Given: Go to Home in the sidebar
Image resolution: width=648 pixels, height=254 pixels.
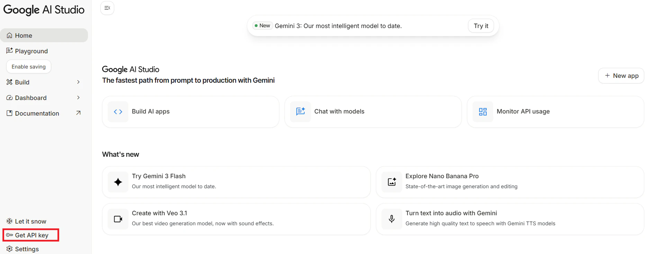Looking at the screenshot, I should [x=44, y=35].
